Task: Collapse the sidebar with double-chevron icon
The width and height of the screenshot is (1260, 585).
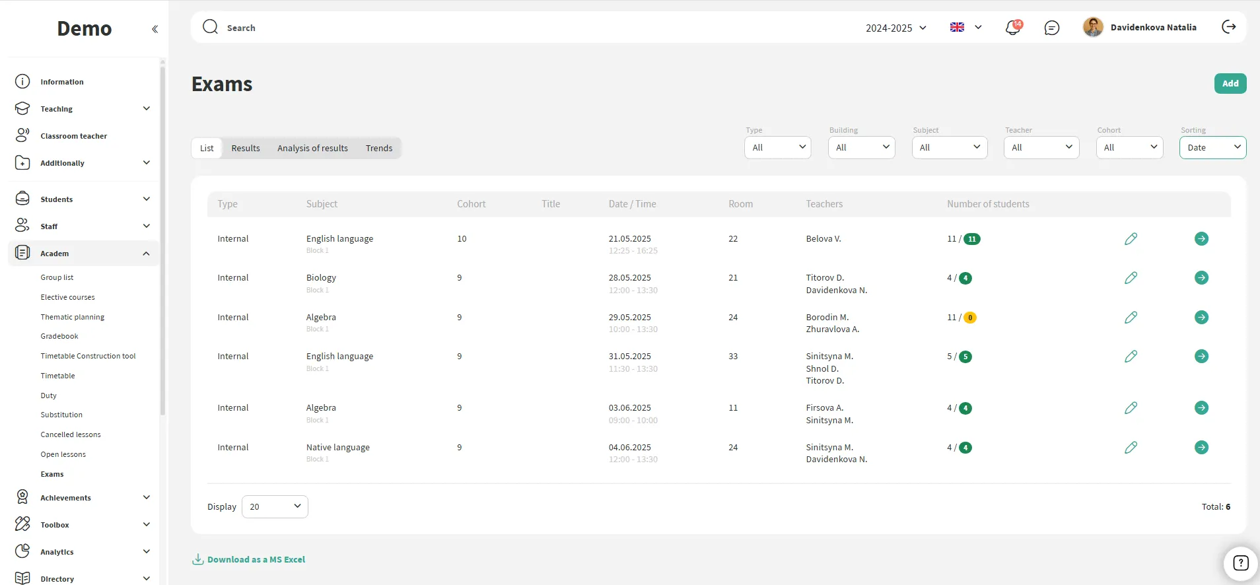Action: click(155, 29)
